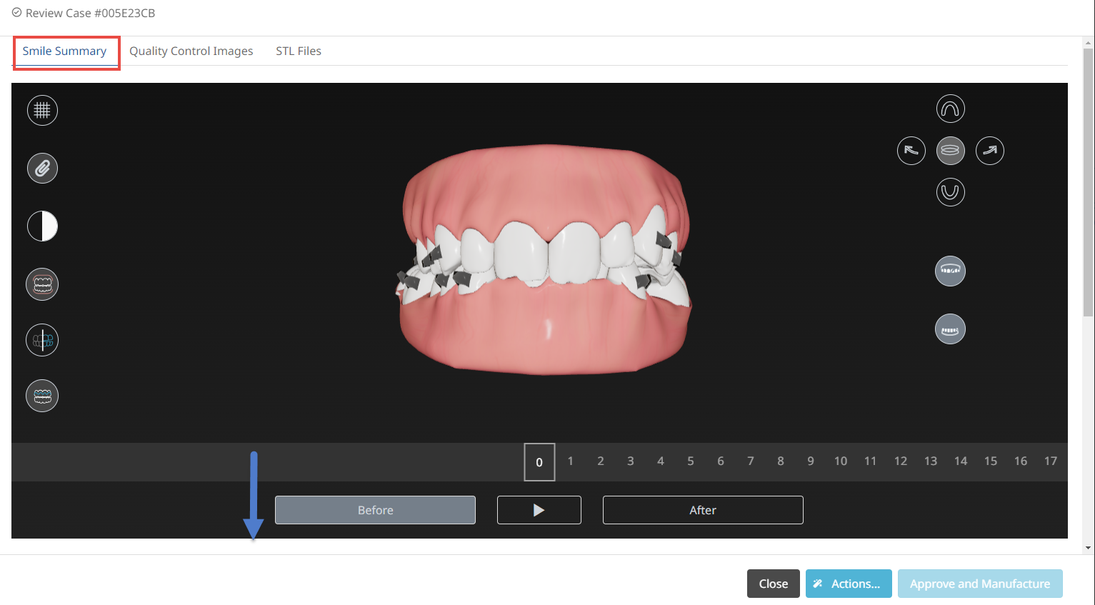Select stage 9 on the treatment timeline
Screen dimensions: 1095x605
coord(810,461)
